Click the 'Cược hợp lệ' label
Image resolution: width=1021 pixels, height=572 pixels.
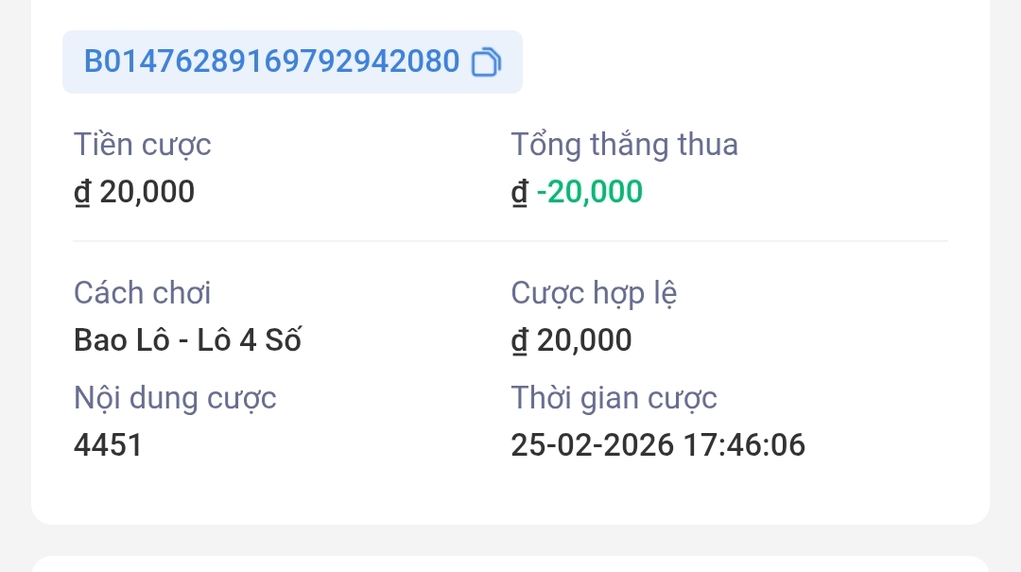594,293
